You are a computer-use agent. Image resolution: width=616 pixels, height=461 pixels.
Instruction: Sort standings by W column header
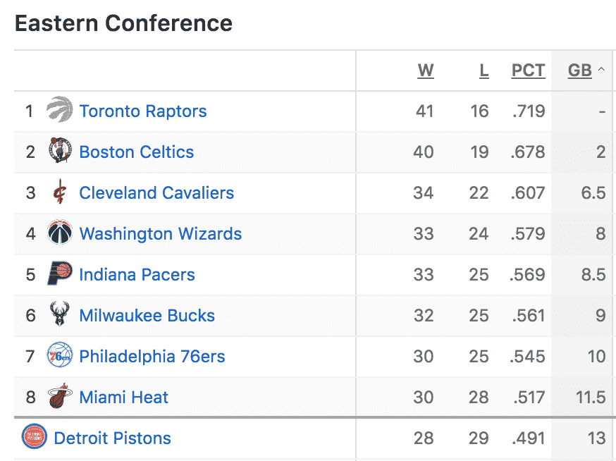pos(426,70)
